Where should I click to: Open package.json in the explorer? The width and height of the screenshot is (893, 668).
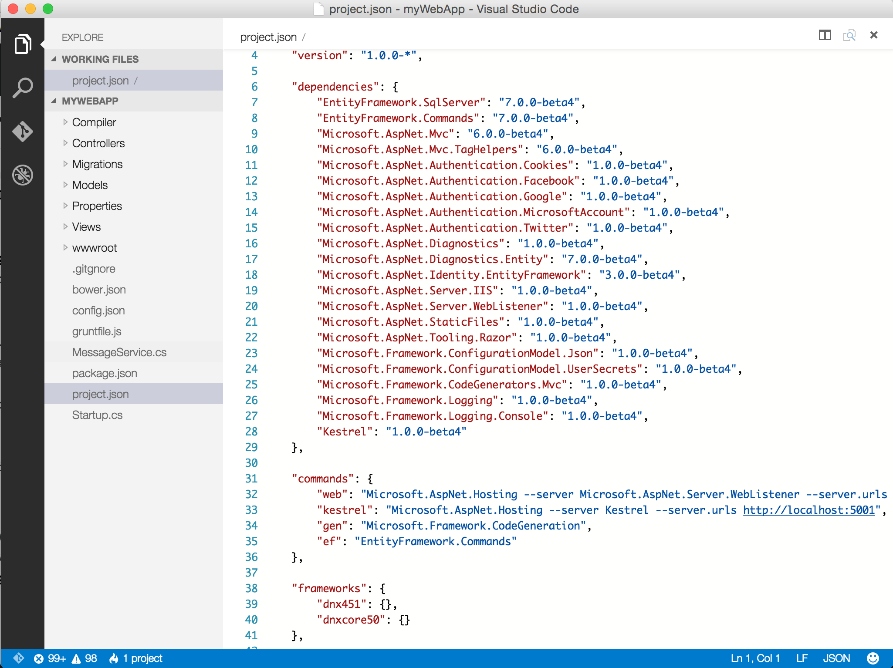pos(134,373)
